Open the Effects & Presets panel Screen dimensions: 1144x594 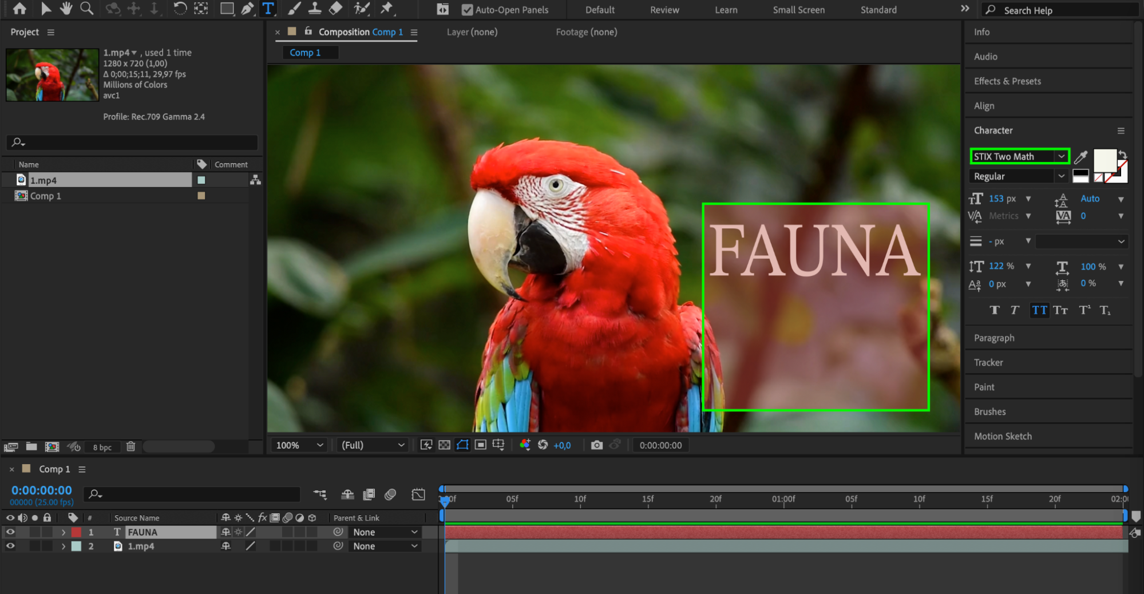coord(1007,81)
